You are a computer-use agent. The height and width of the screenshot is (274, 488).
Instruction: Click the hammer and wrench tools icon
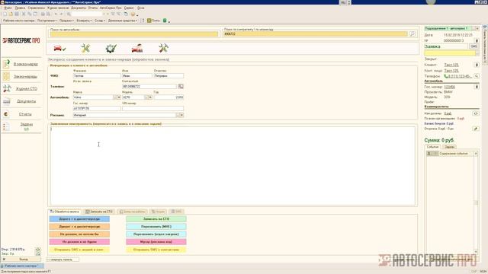(x=163, y=48)
